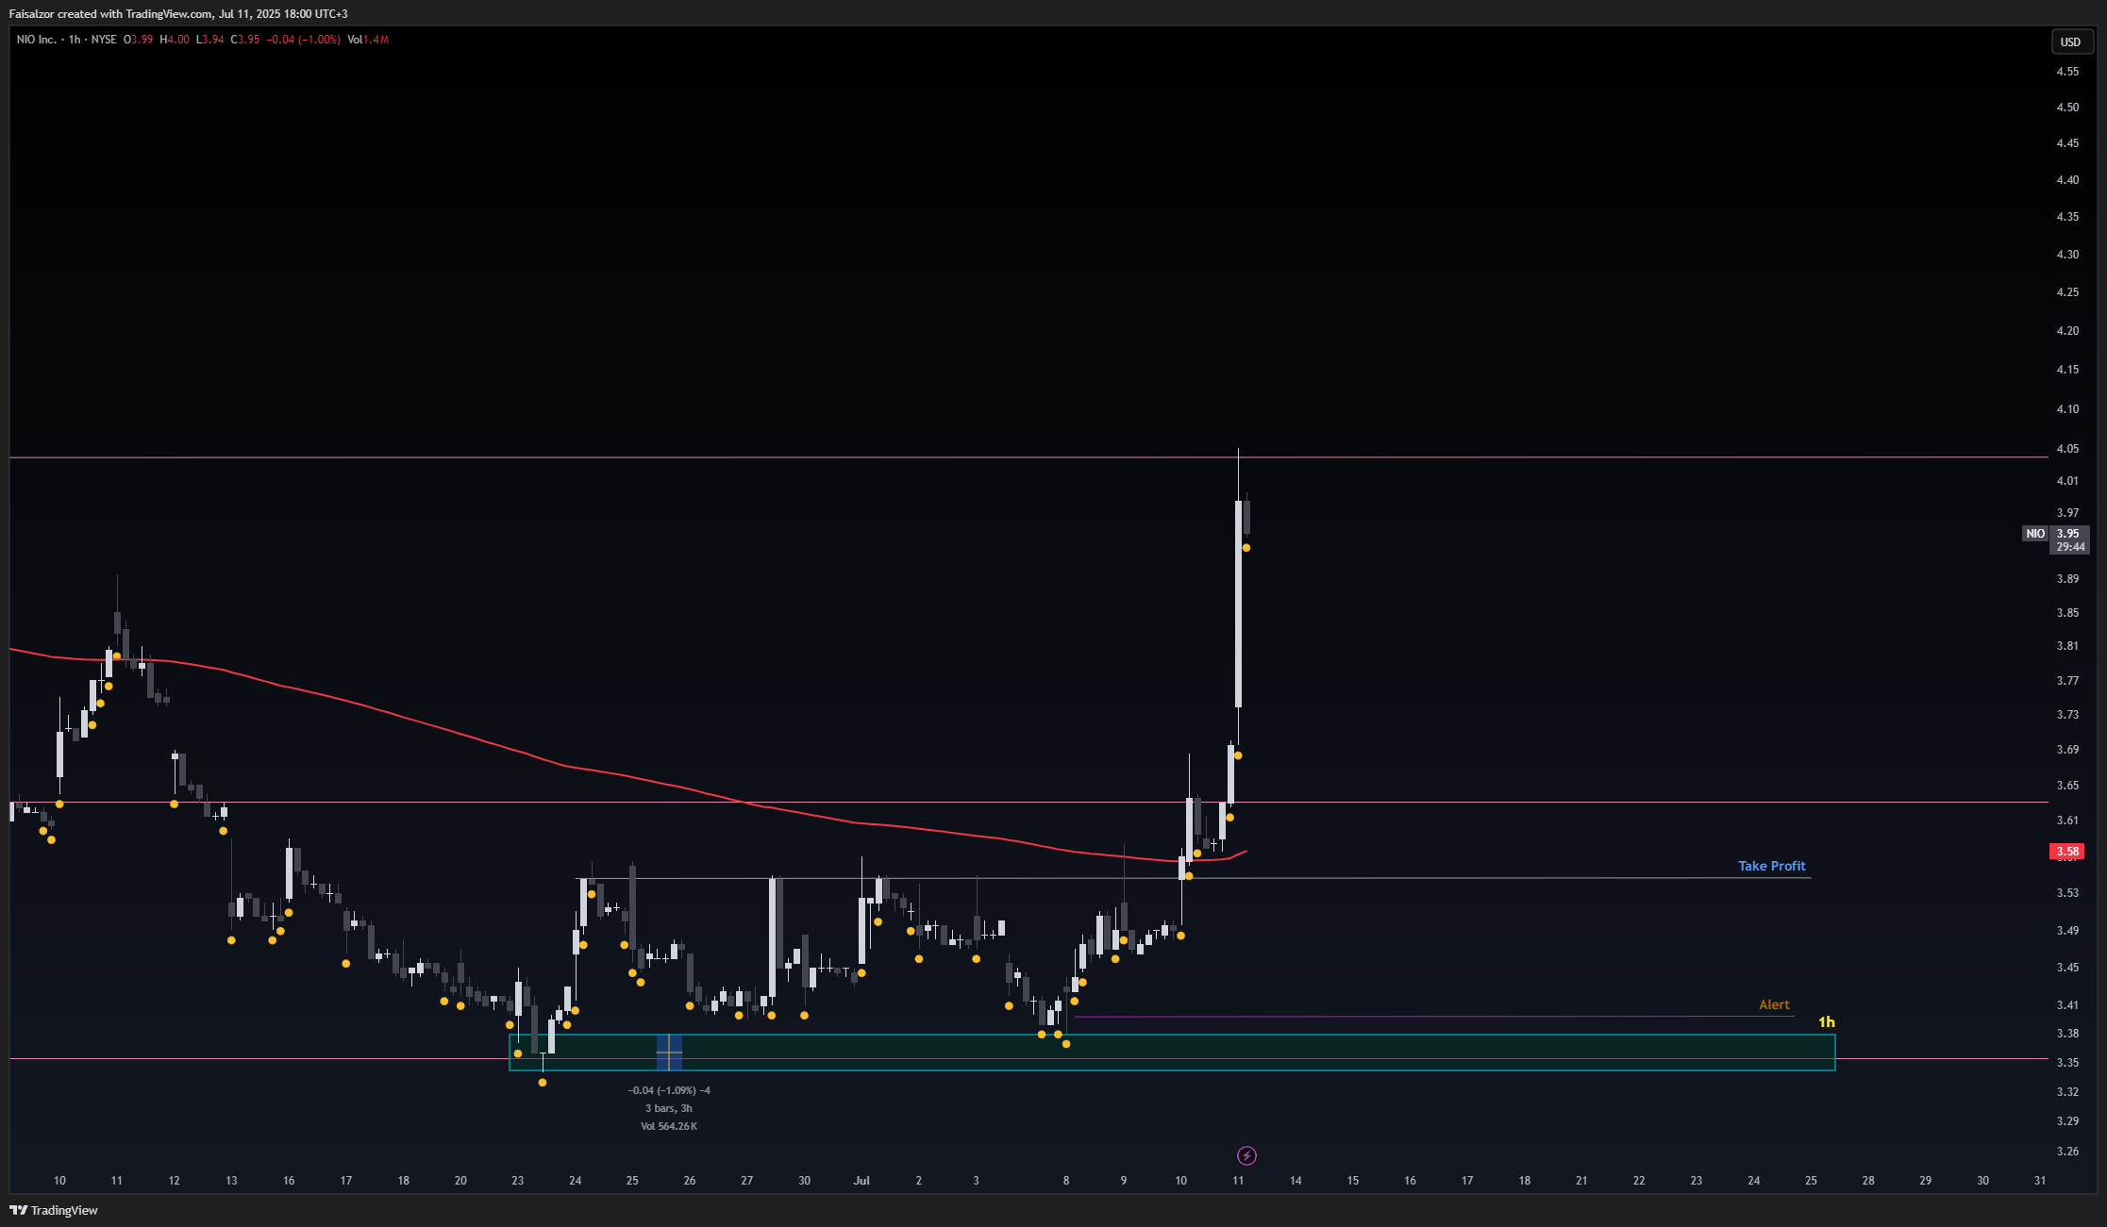Click the "Vol 1.4M" value in legend
Viewport: 2107px width, 1227px height.
[x=368, y=40]
